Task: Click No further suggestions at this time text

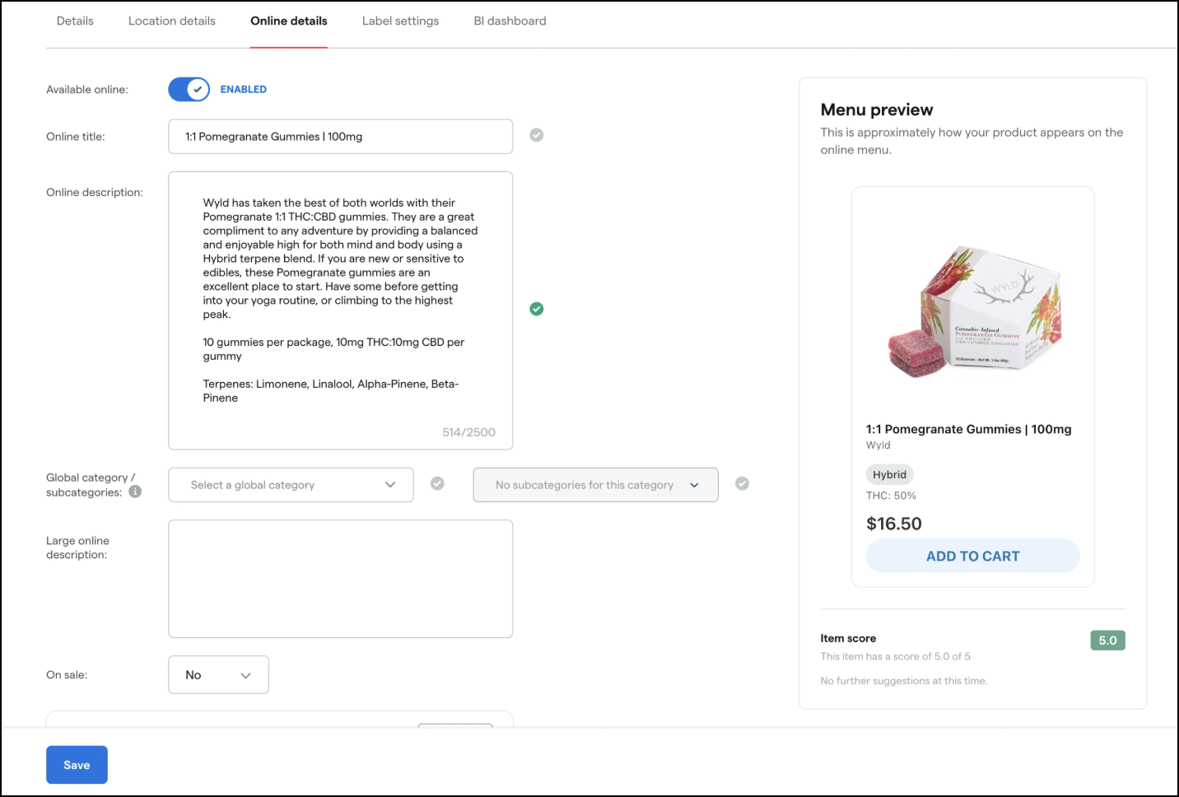Action: click(904, 681)
